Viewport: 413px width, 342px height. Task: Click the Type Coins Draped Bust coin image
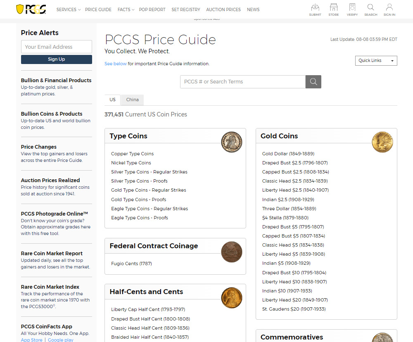point(231,142)
